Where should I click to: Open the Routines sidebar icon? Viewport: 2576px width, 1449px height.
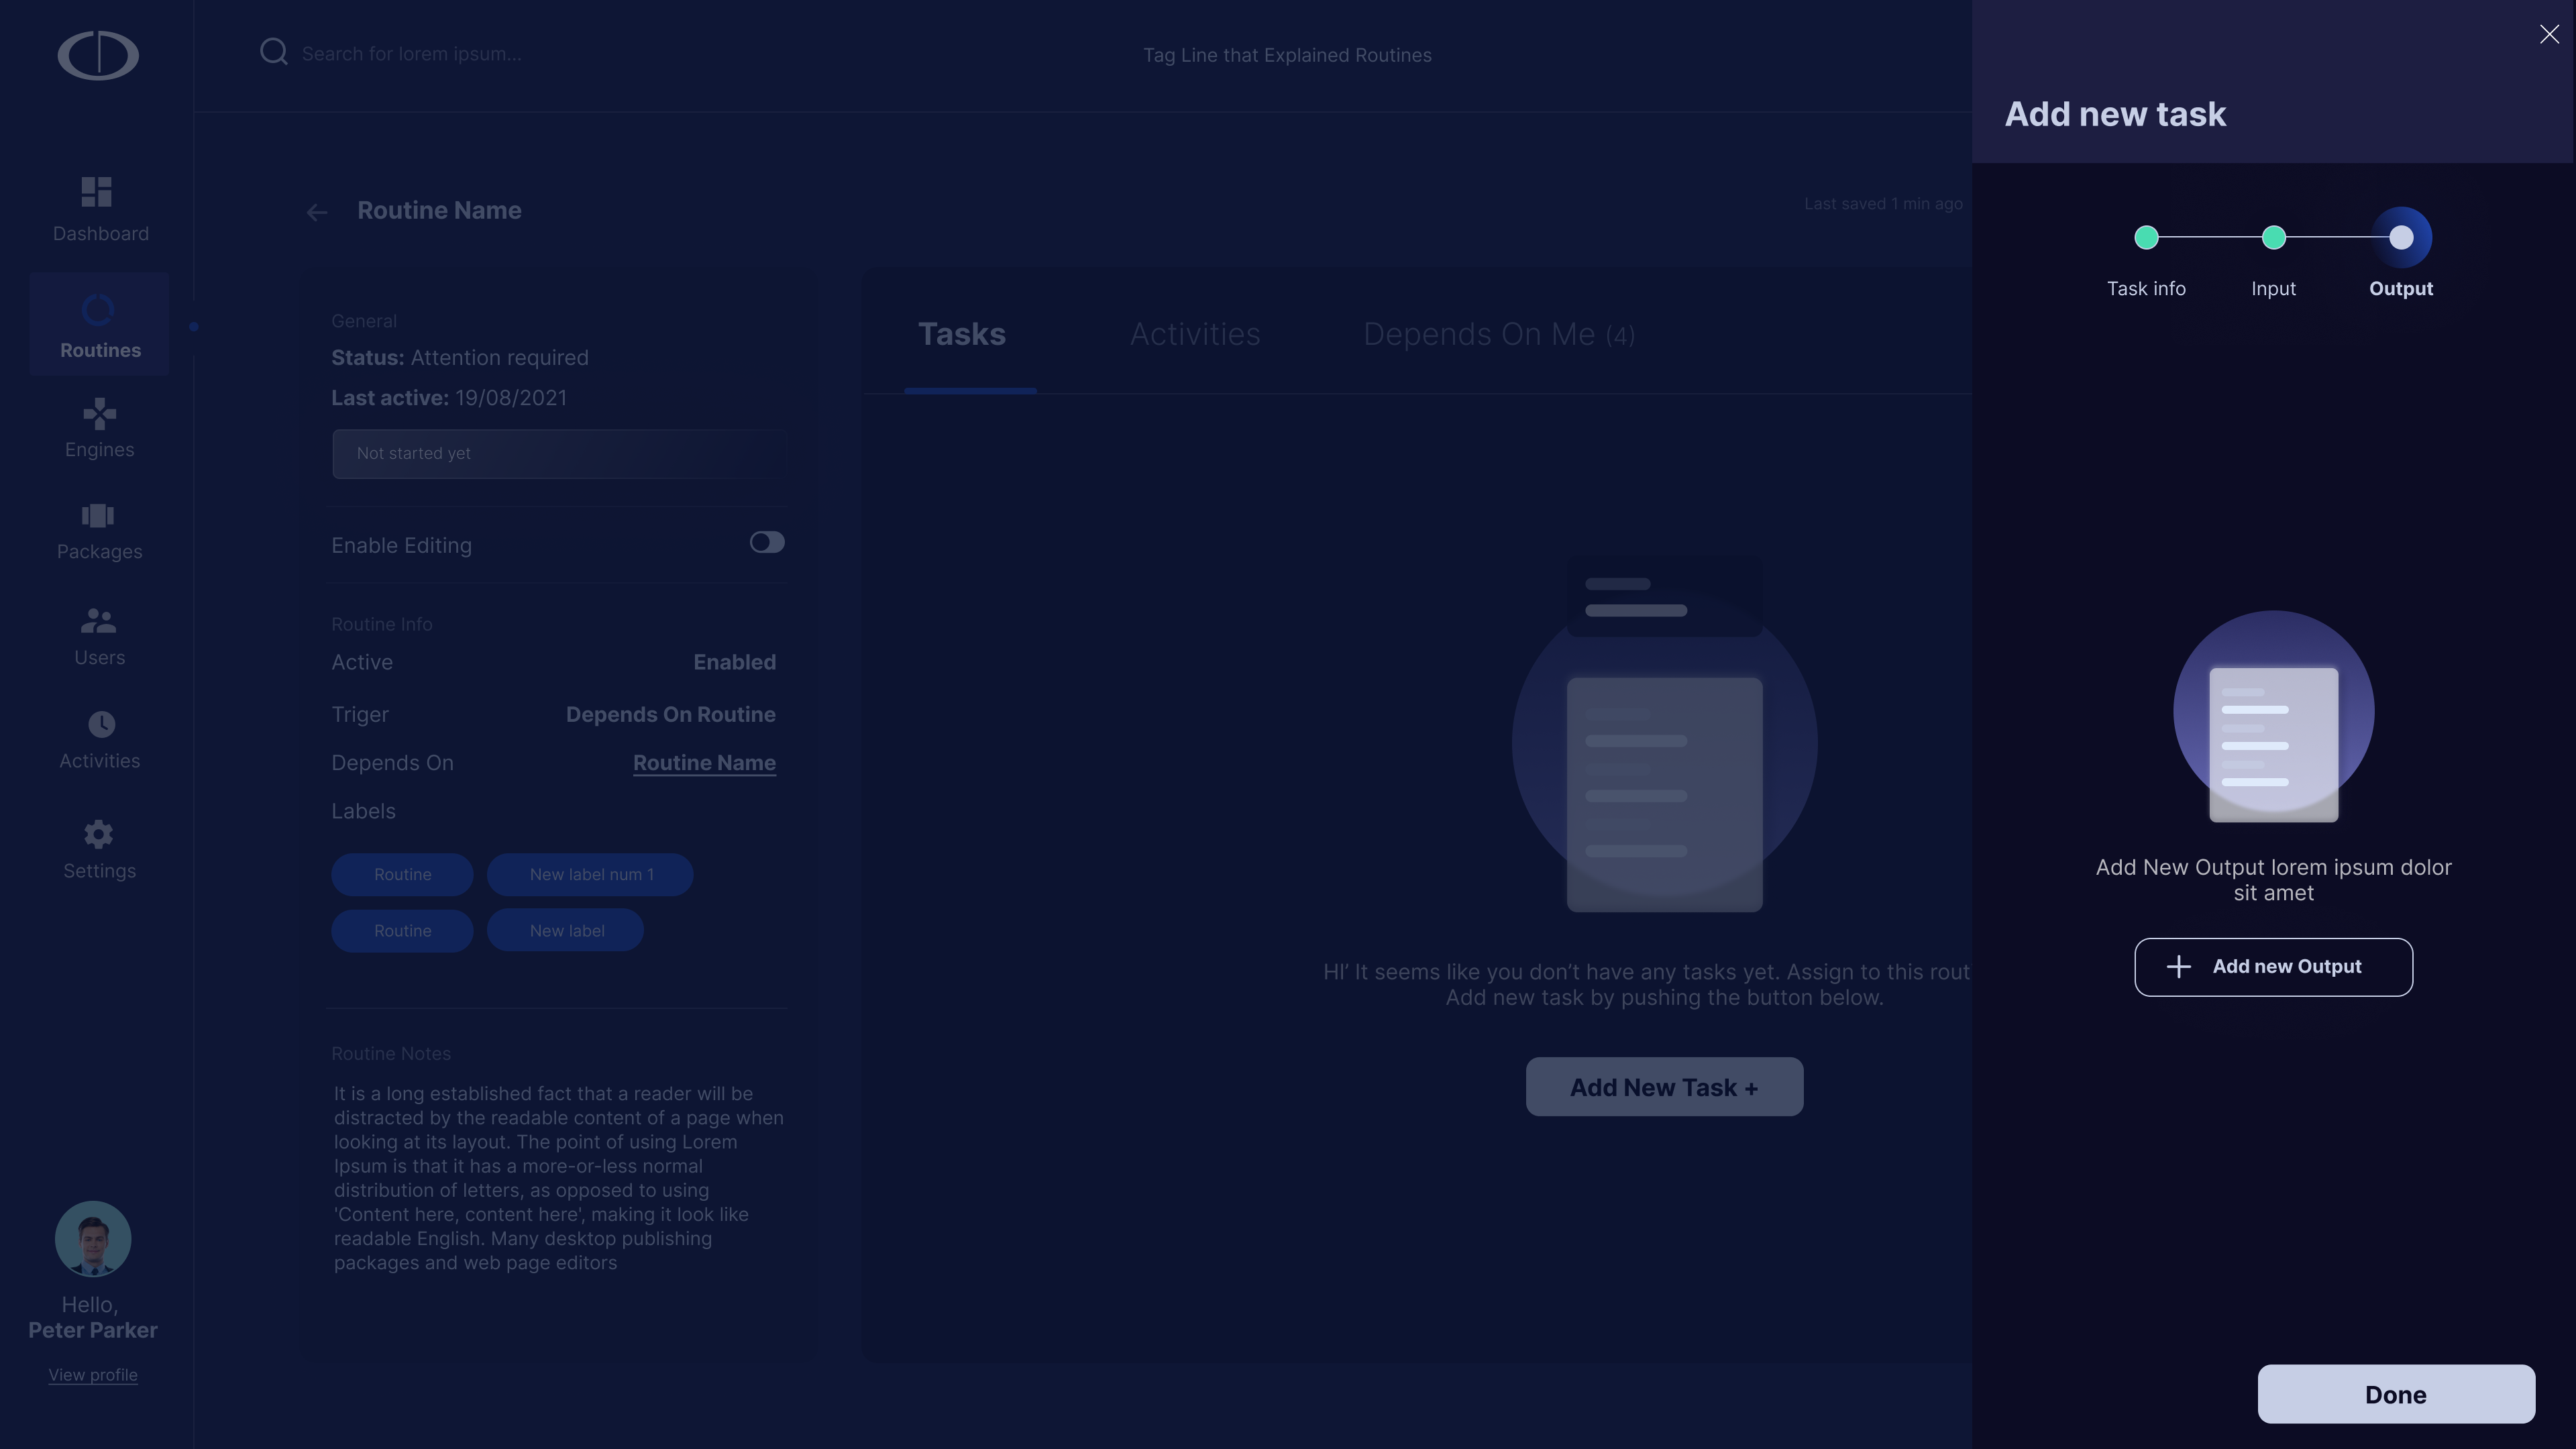coord(98,310)
